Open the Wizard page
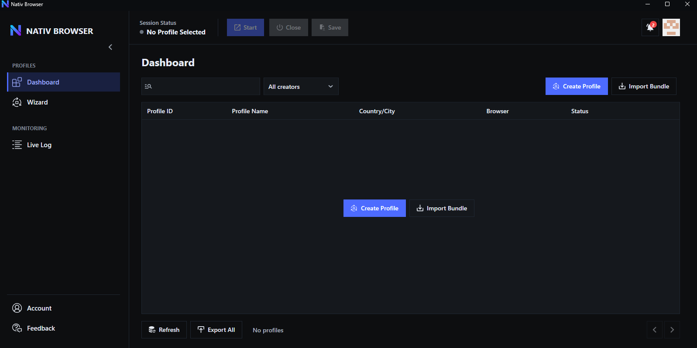Image resolution: width=697 pixels, height=348 pixels. point(64,102)
